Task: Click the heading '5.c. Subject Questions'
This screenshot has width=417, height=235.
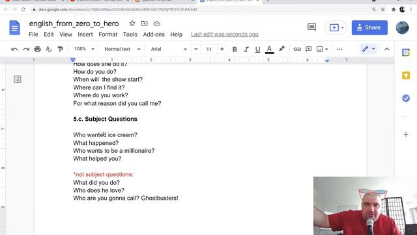Action: point(105,119)
